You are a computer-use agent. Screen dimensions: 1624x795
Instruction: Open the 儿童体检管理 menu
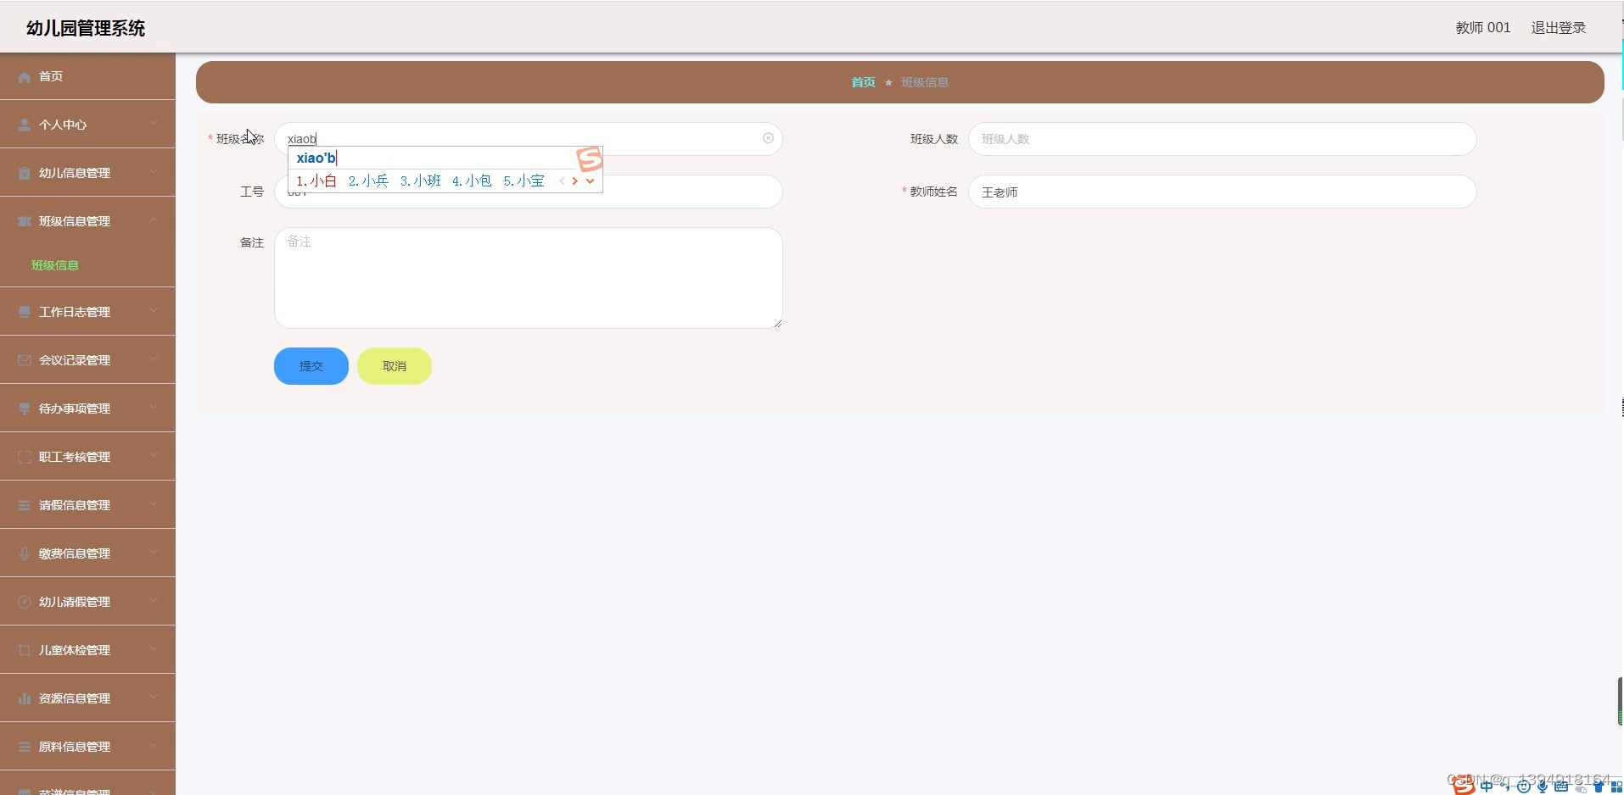coord(87,650)
